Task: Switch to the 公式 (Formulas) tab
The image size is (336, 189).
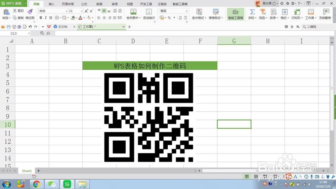Action: coord(84,4)
